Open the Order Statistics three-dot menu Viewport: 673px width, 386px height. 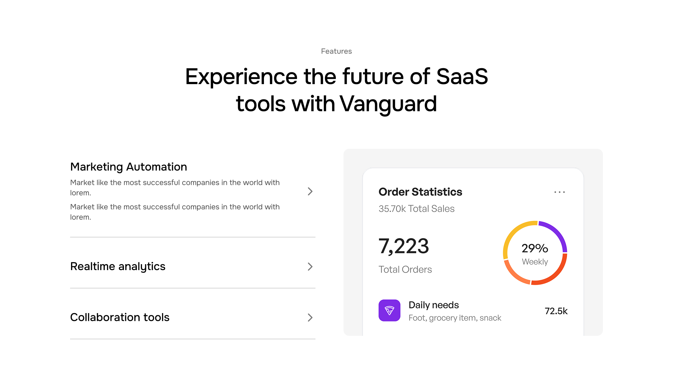(x=560, y=192)
